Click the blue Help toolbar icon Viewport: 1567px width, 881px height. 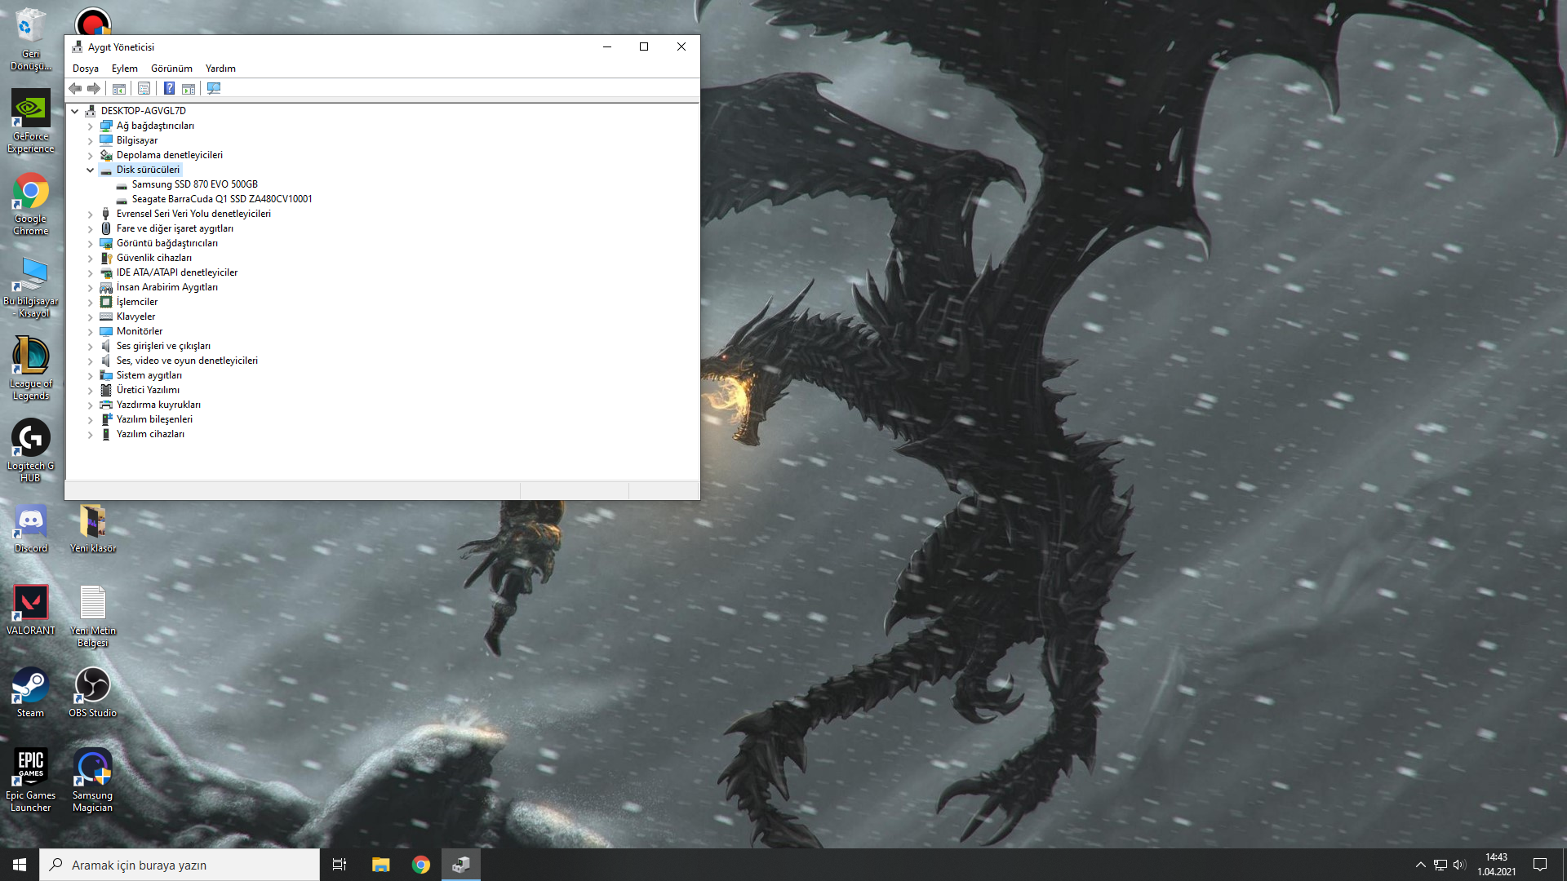[x=169, y=88]
